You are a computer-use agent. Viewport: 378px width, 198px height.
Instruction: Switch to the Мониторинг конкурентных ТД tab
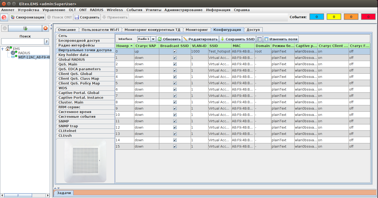[x=152, y=30]
